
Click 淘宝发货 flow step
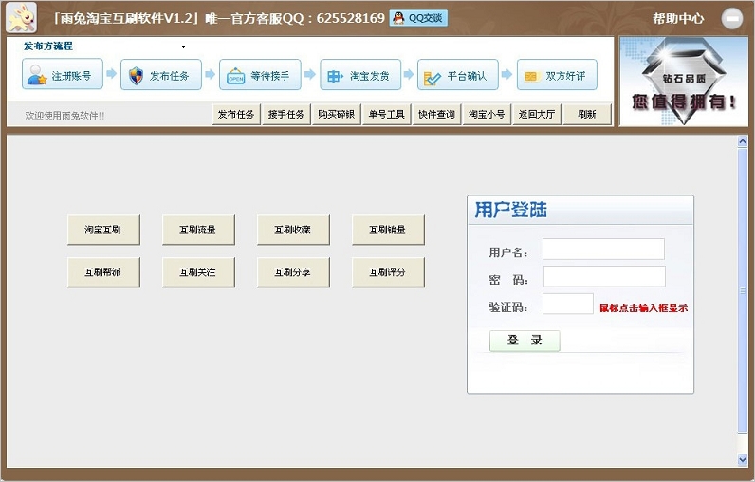tap(360, 75)
